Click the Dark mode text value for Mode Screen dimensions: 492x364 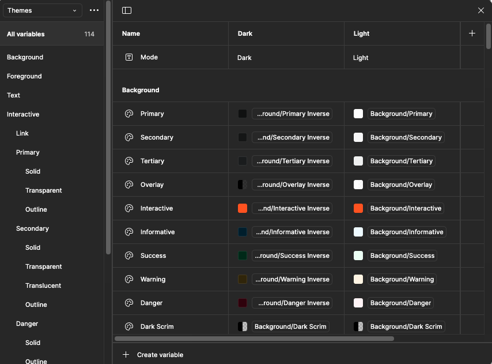click(244, 58)
